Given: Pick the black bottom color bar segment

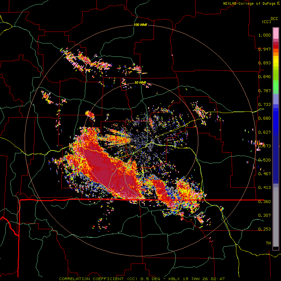Looking at the screenshot, I should click(x=276, y=248).
